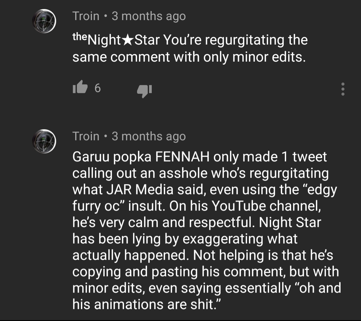Click first comment's "3 months ago" timestamp
Viewport: 361px width, 321px height.
coord(148,16)
